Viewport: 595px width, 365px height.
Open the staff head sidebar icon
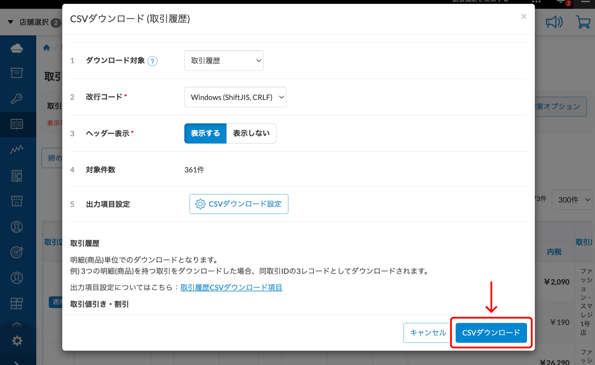pos(17,227)
